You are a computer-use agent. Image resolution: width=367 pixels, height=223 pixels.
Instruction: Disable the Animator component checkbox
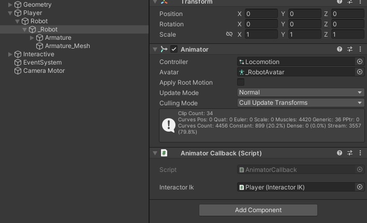point(174,50)
